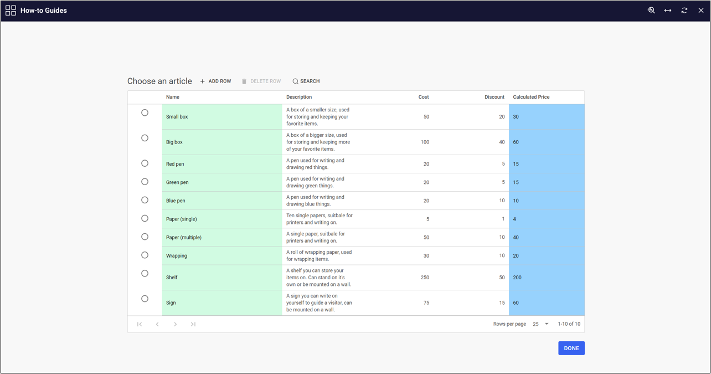Select the Small box radio button
The image size is (711, 374).
[145, 112]
